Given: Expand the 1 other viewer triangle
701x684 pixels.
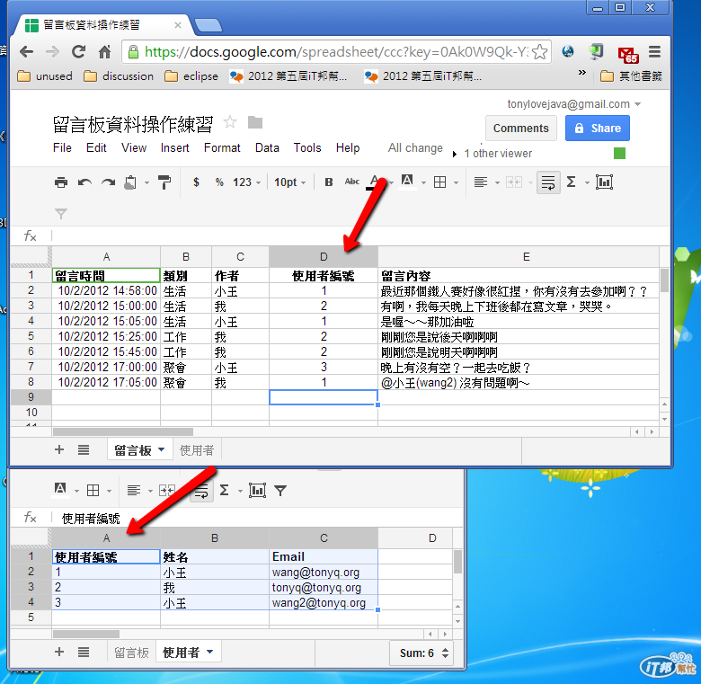Looking at the screenshot, I should tap(455, 155).
